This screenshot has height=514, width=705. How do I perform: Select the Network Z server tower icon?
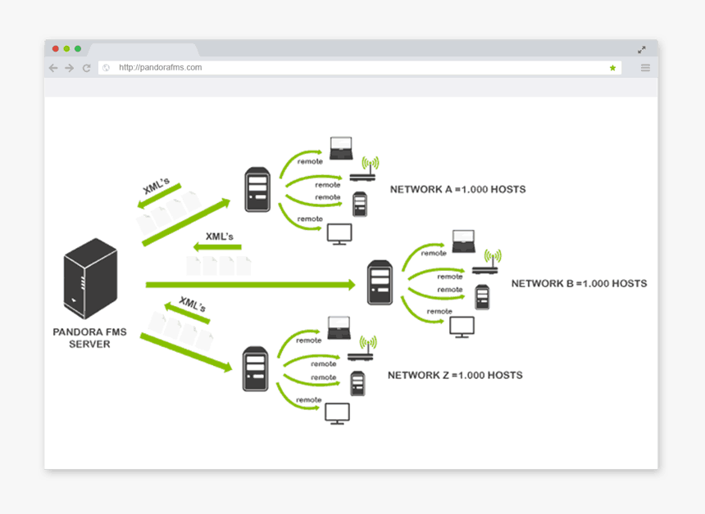pos(255,369)
